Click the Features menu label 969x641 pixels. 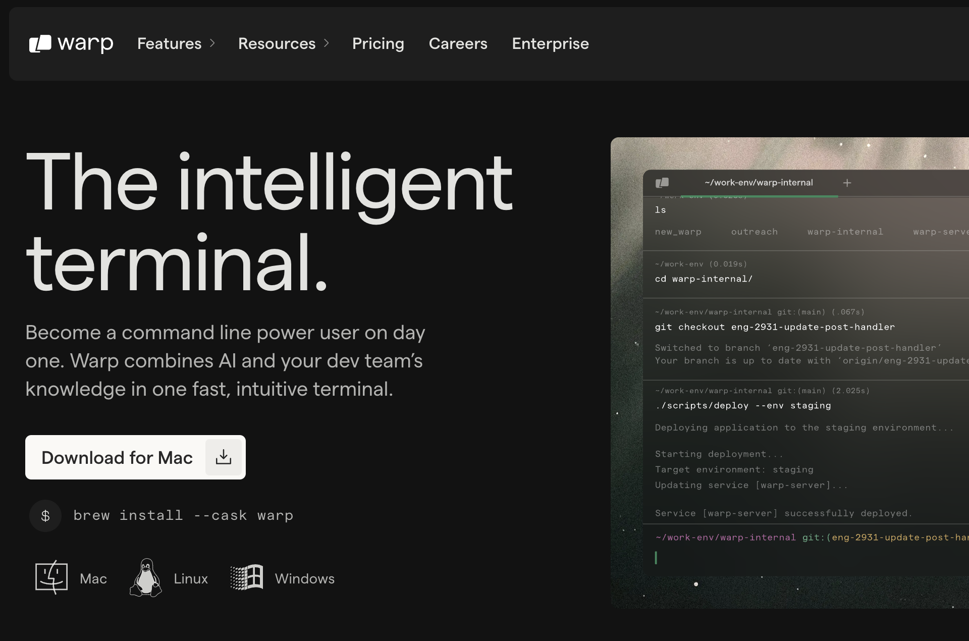click(x=170, y=43)
